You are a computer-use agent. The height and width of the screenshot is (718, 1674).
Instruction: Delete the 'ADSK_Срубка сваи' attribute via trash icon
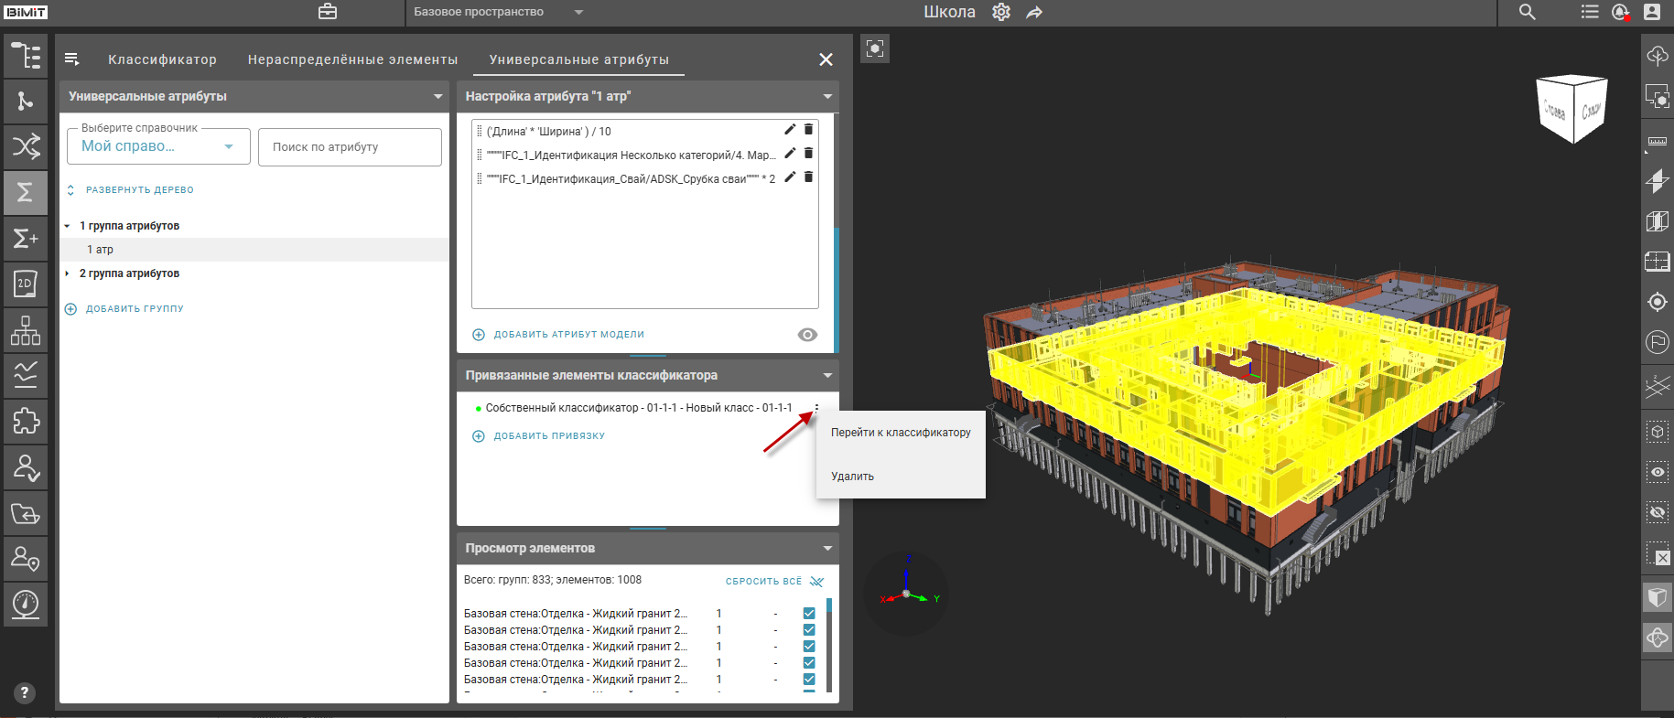click(x=808, y=177)
